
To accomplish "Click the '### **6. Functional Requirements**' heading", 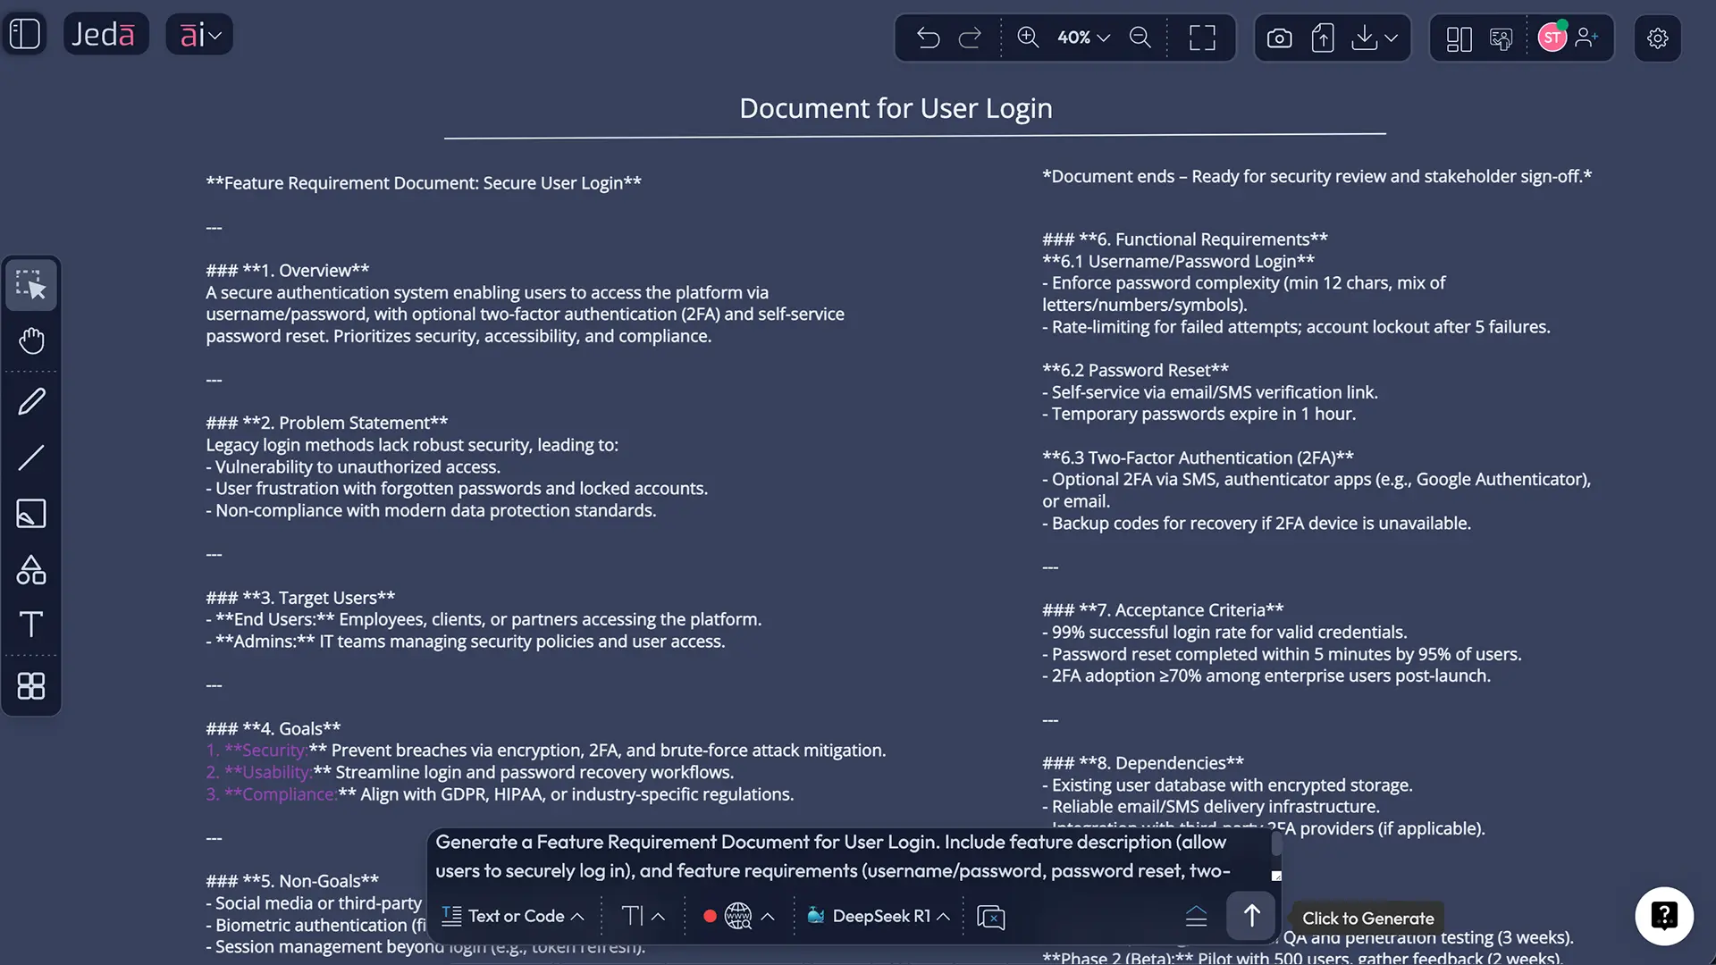I will click(x=1185, y=239).
